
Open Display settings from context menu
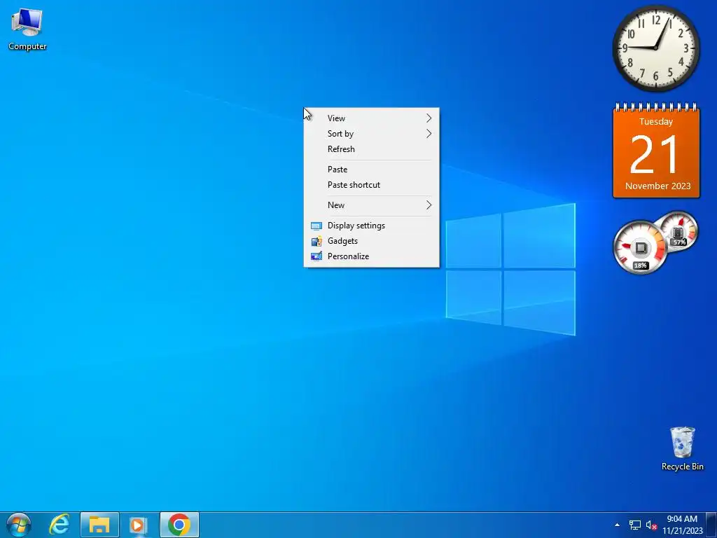point(371,226)
